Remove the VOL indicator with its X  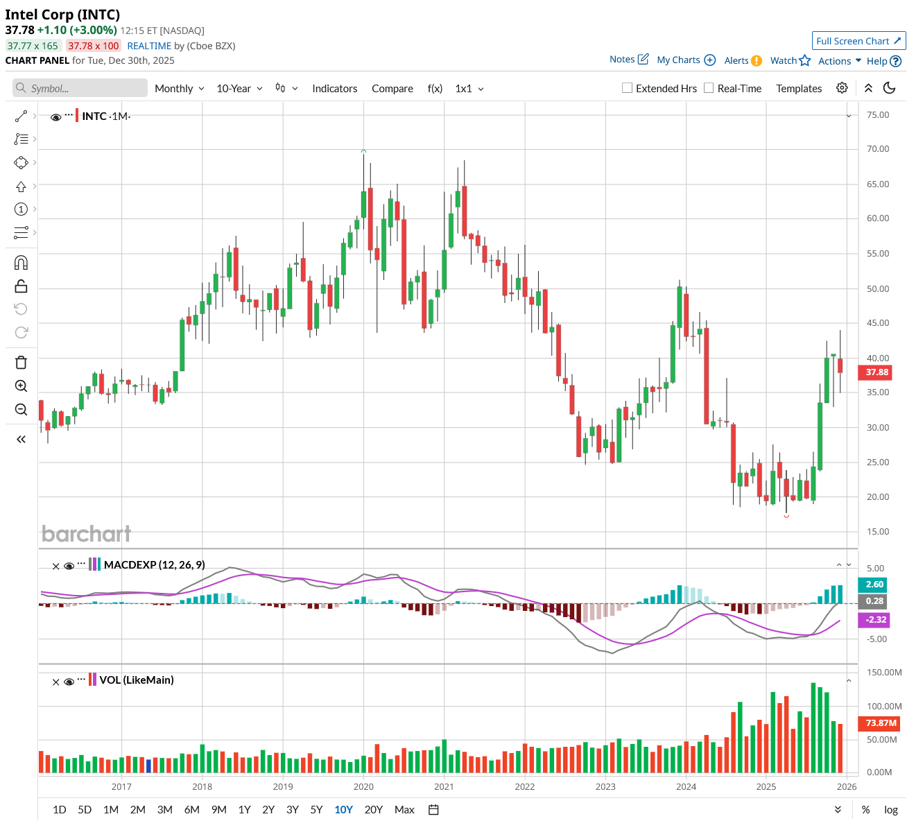(x=56, y=682)
